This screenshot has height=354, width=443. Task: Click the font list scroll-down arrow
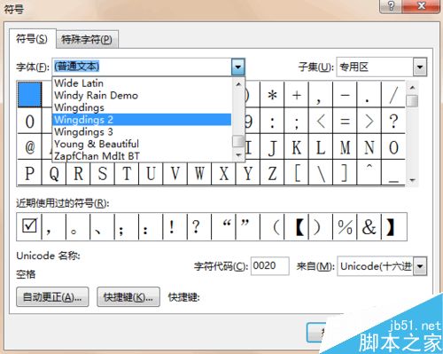point(238,154)
